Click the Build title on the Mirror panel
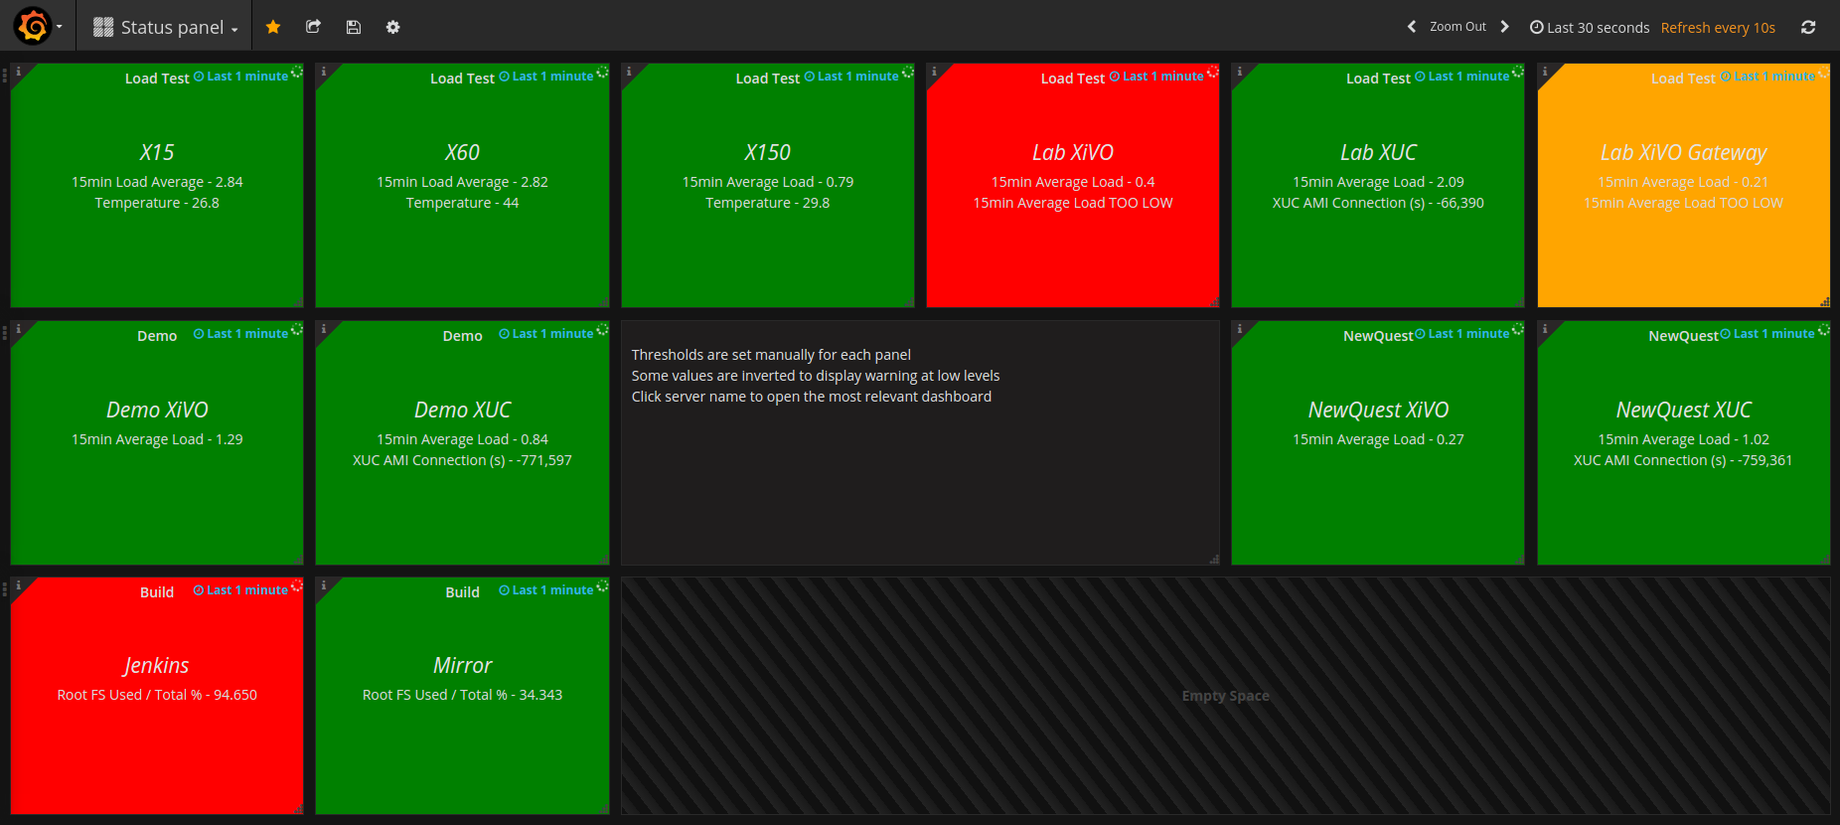Screen dimensions: 1840x825 pos(462,592)
